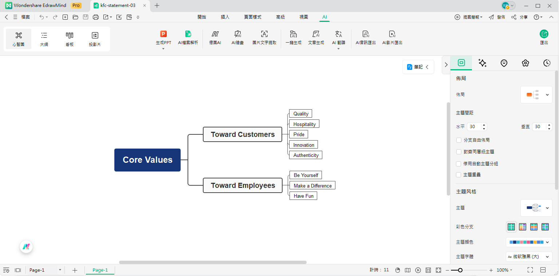Enable the 分支自由佈局 checkbox

pos(459,140)
